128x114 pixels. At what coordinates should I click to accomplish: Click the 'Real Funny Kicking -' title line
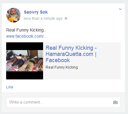pos(71,48)
